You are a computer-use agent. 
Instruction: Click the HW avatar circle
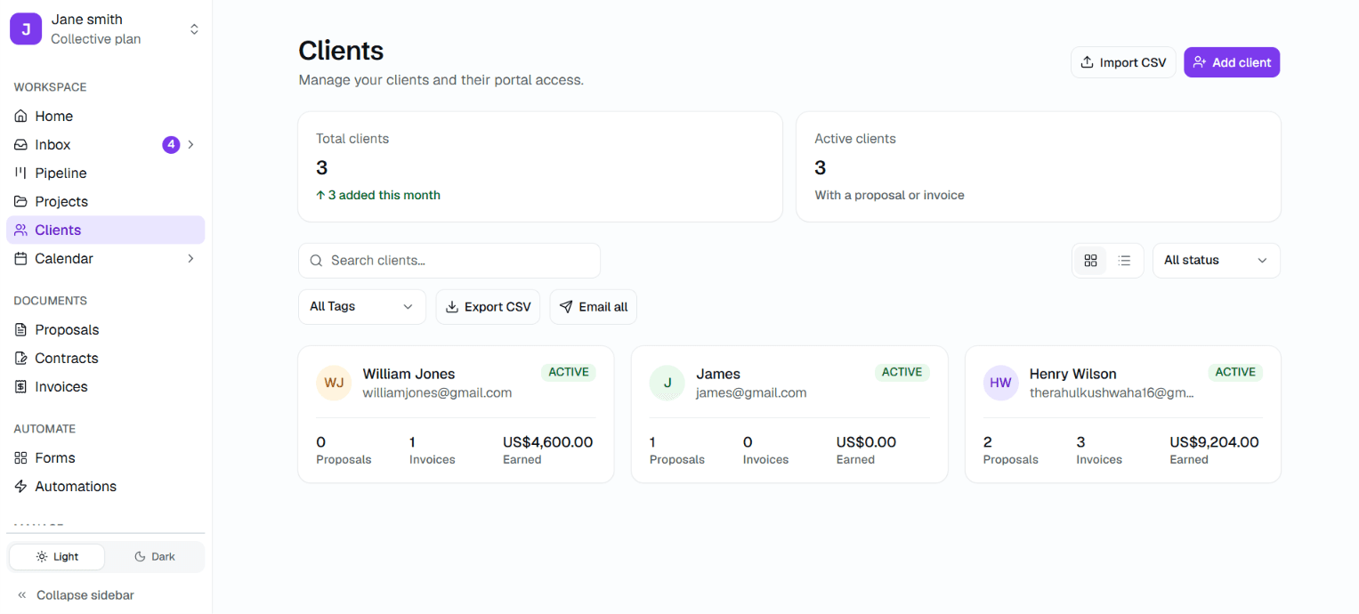pyautogui.click(x=1000, y=383)
